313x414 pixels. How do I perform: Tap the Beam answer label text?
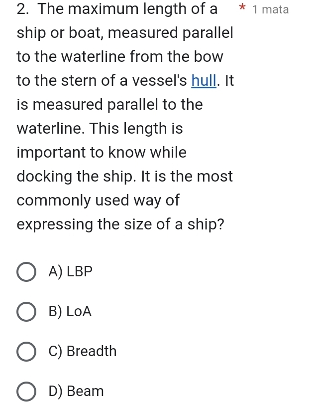[76, 392]
